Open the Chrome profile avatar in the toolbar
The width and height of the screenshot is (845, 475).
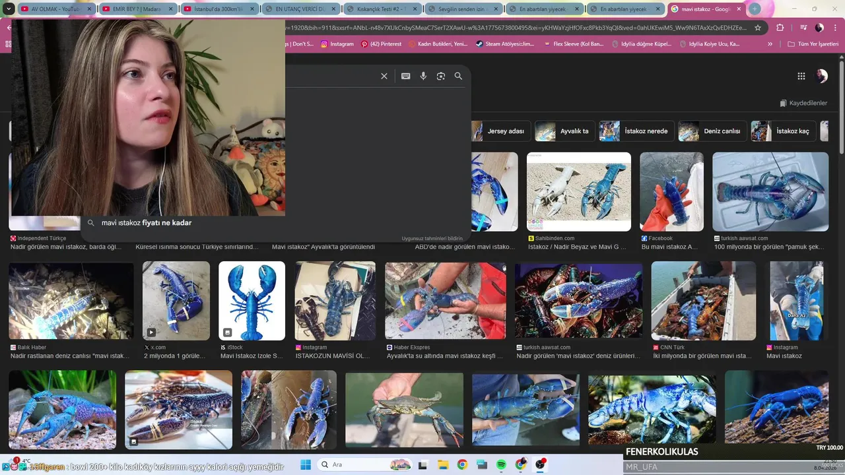819,28
